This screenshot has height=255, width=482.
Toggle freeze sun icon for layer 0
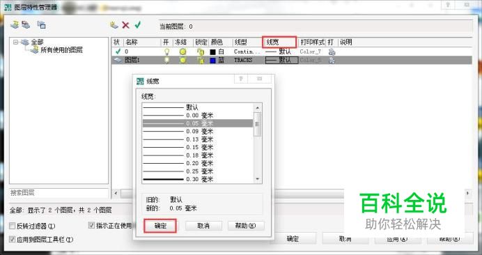[x=182, y=52]
